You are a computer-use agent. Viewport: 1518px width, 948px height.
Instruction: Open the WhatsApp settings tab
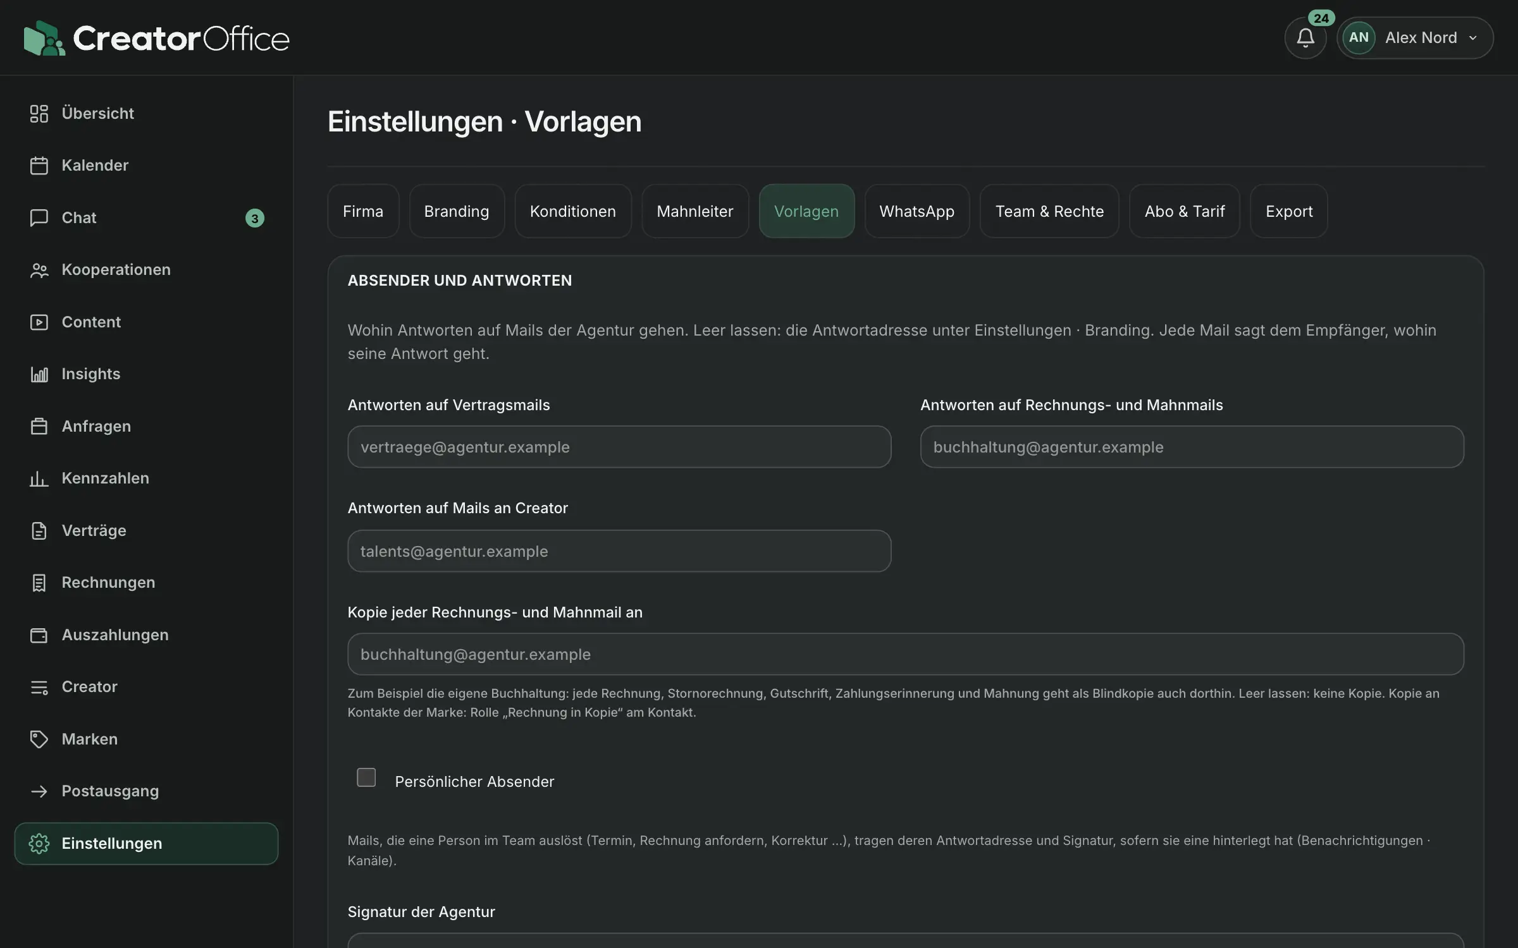pyautogui.click(x=917, y=211)
